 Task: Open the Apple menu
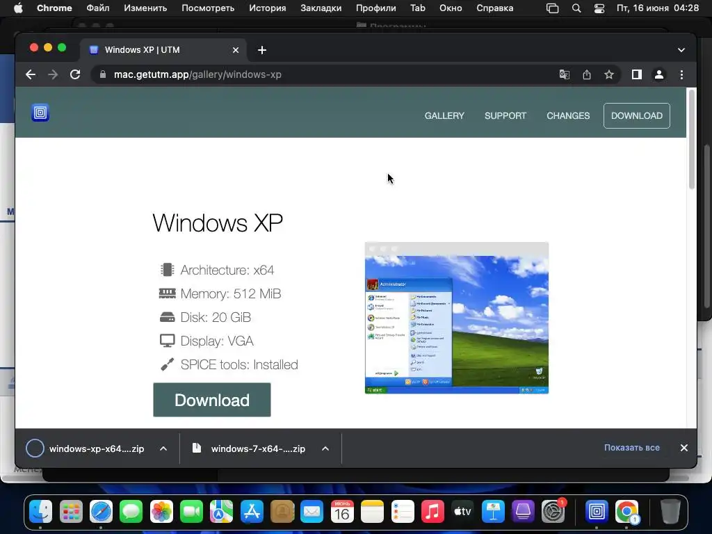pyautogui.click(x=18, y=8)
